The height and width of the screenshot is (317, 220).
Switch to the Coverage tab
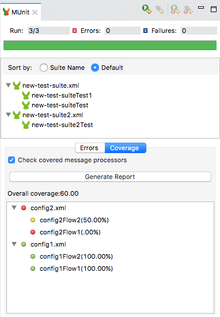[x=125, y=148]
